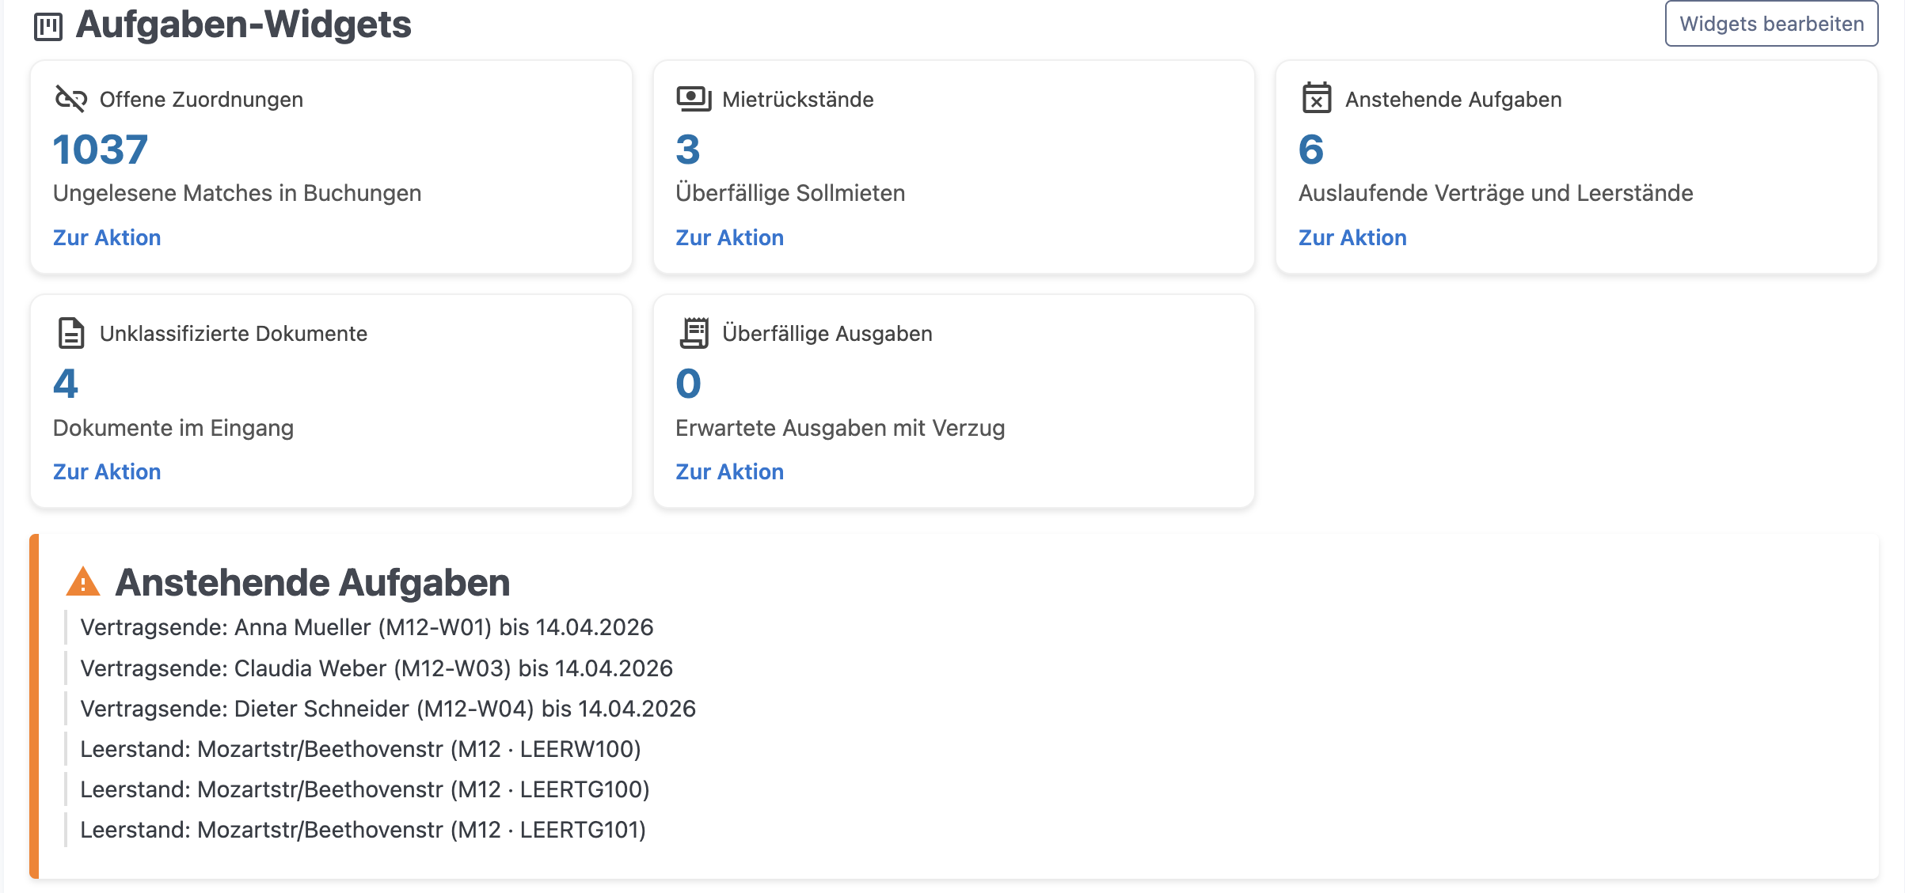Select the receipt icon for Überfällige Ausgaben

coord(694,332)
